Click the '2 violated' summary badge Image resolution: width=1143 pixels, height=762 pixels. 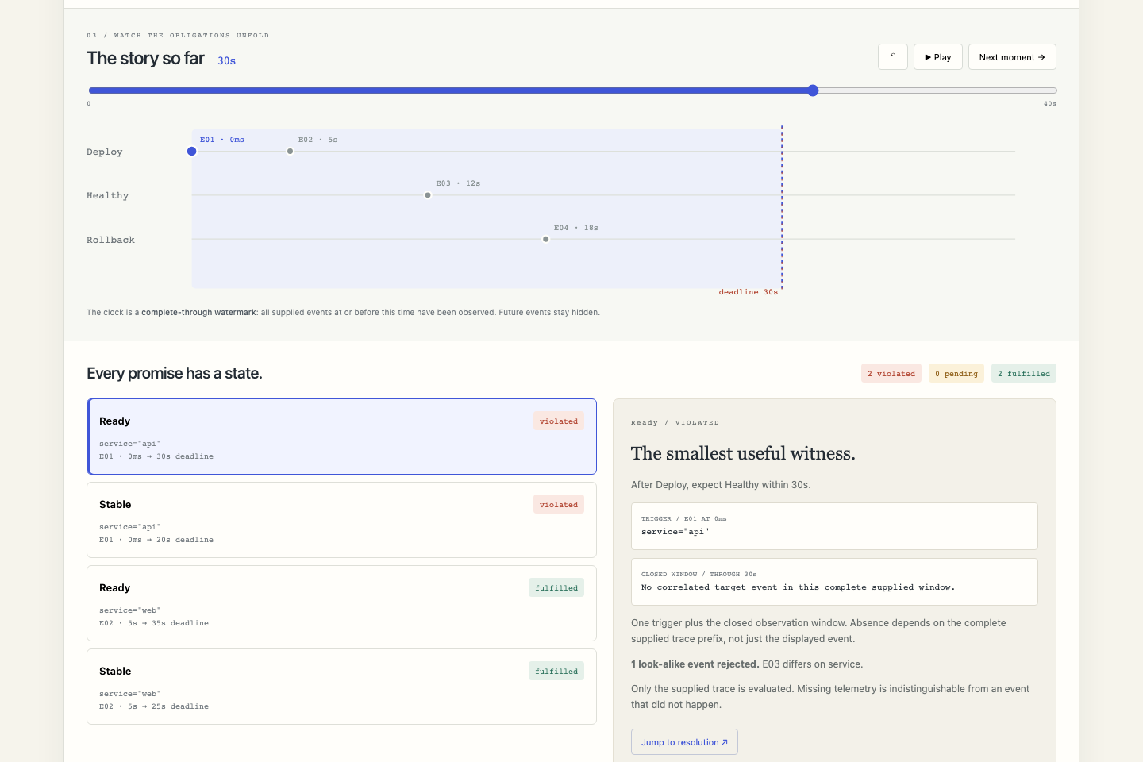click(x=891, y=373)
